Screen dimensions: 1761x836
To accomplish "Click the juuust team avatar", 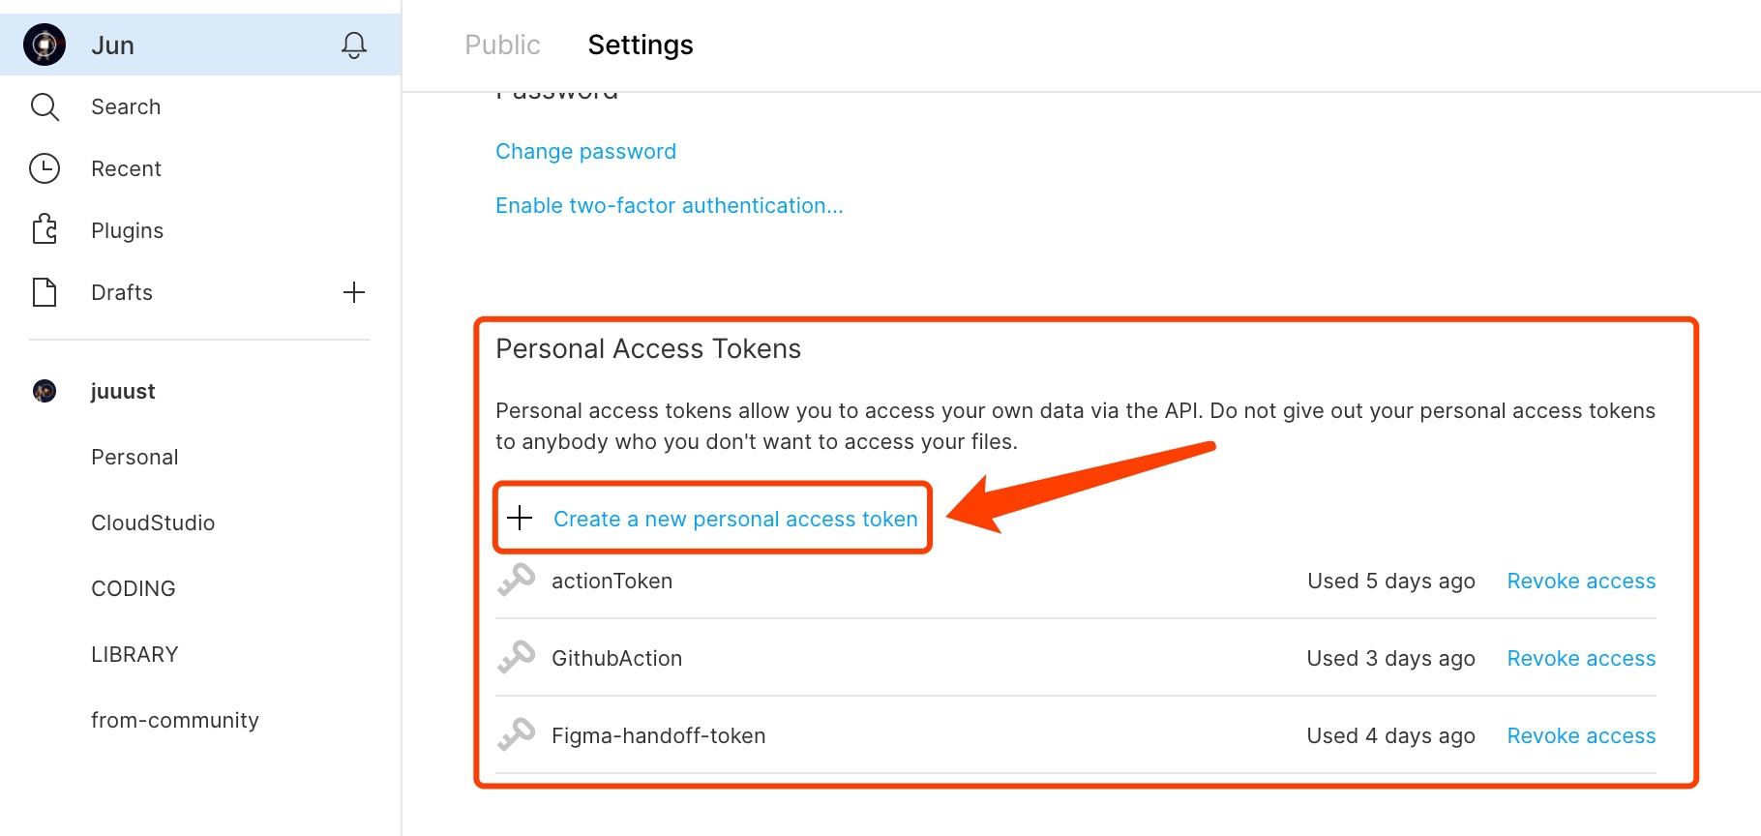I will (45, 391).
